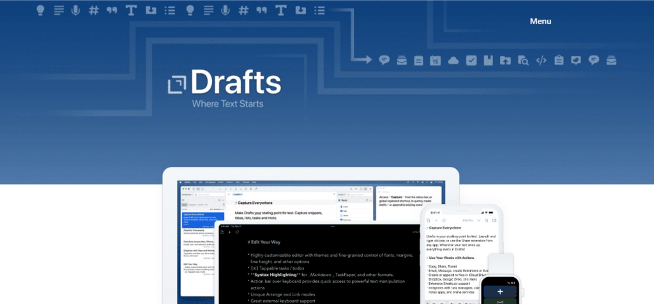654x304 pixels.
Task: Click the bookmark ribbon icon in header
Action: coord(489,61)
